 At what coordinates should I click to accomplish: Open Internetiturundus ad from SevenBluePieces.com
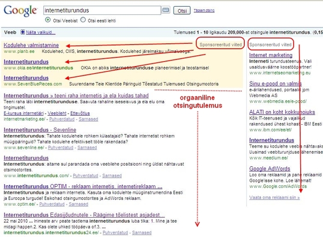click(26, 78)
